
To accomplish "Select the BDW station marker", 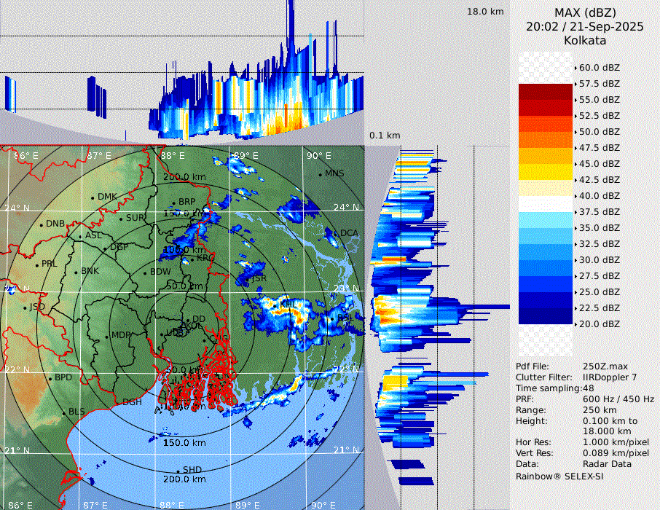I will (x=146, y=272).
